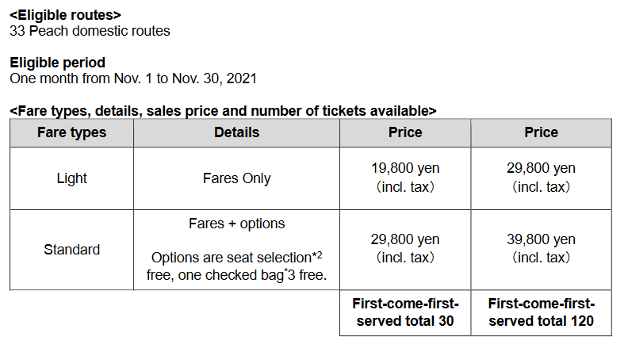Click the Price header above 39,800 yen column
The height and width of the screenshot is (348, 628).
tap(541, 132)
